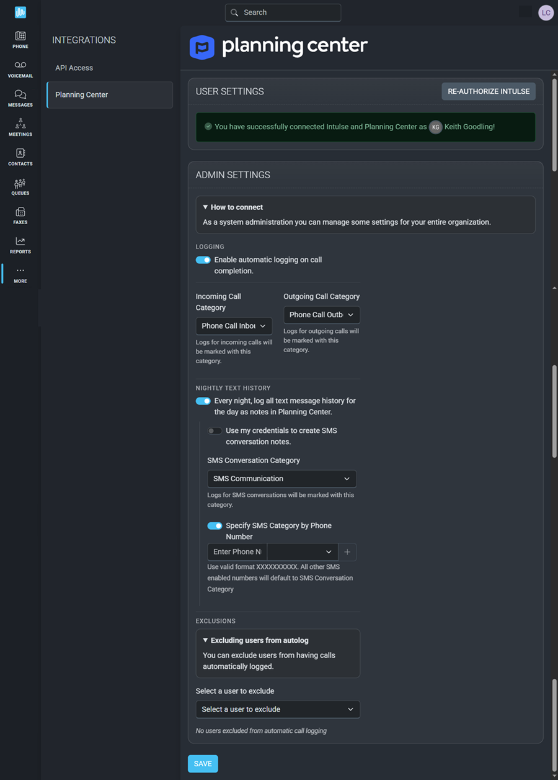Open the Queues section

20,186
